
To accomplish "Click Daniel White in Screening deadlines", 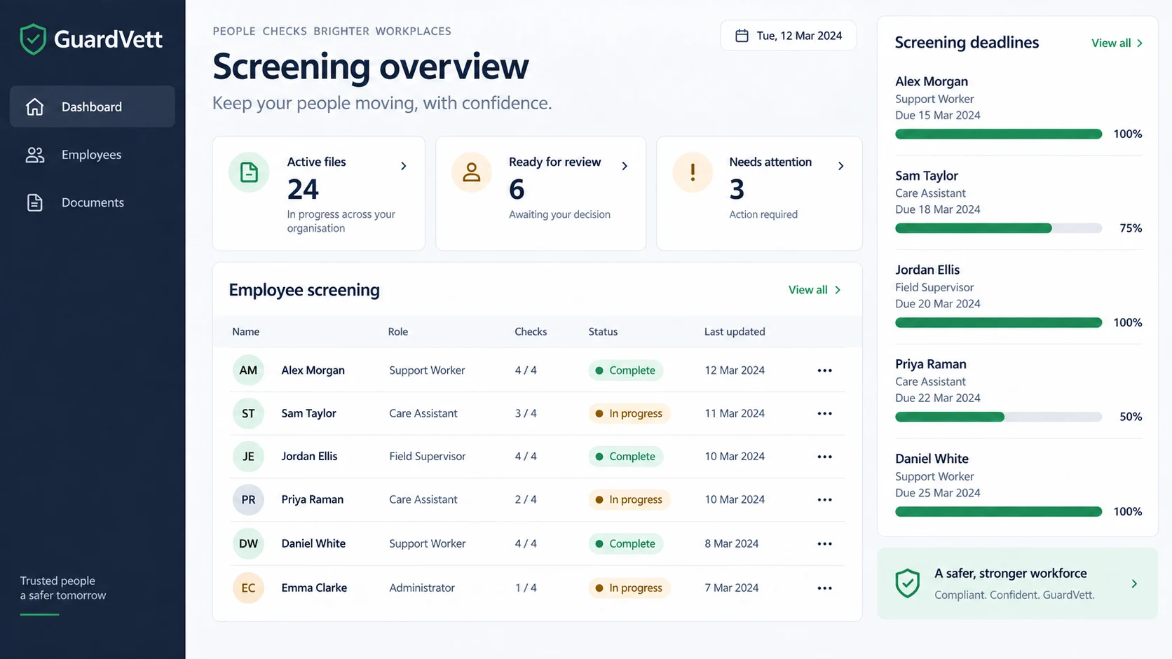I will click(x=932, y=459).
